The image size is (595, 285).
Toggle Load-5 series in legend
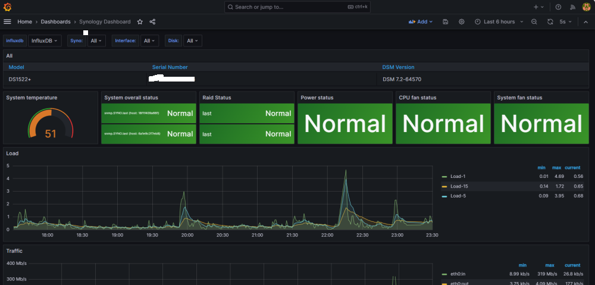[458, 196]
